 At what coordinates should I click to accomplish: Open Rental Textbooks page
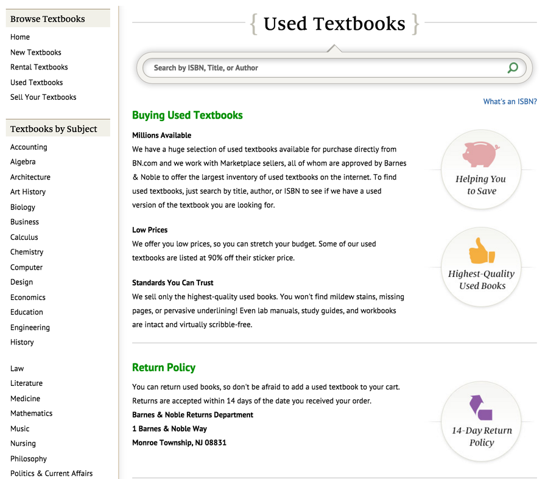click(39, 67)
